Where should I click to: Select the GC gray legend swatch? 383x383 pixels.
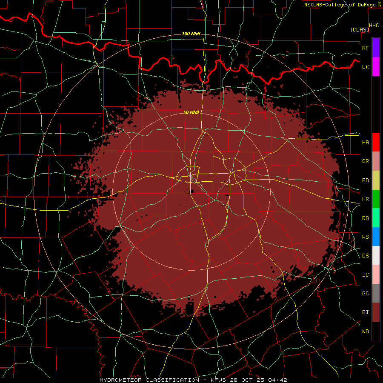376,293
